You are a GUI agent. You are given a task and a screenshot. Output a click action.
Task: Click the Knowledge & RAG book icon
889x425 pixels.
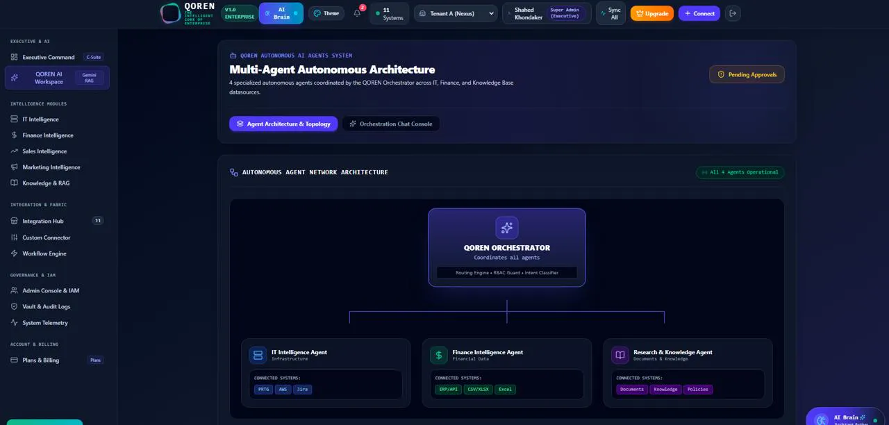pyautogui.click(x=15, y=183)
